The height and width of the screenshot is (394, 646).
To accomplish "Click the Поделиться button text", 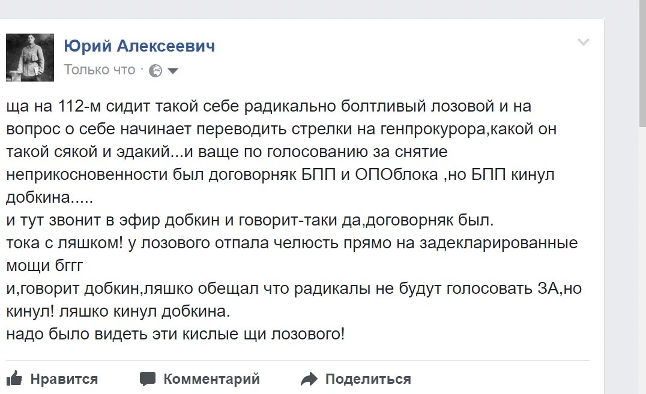I will pyautogui.click(x=368, y=379).
